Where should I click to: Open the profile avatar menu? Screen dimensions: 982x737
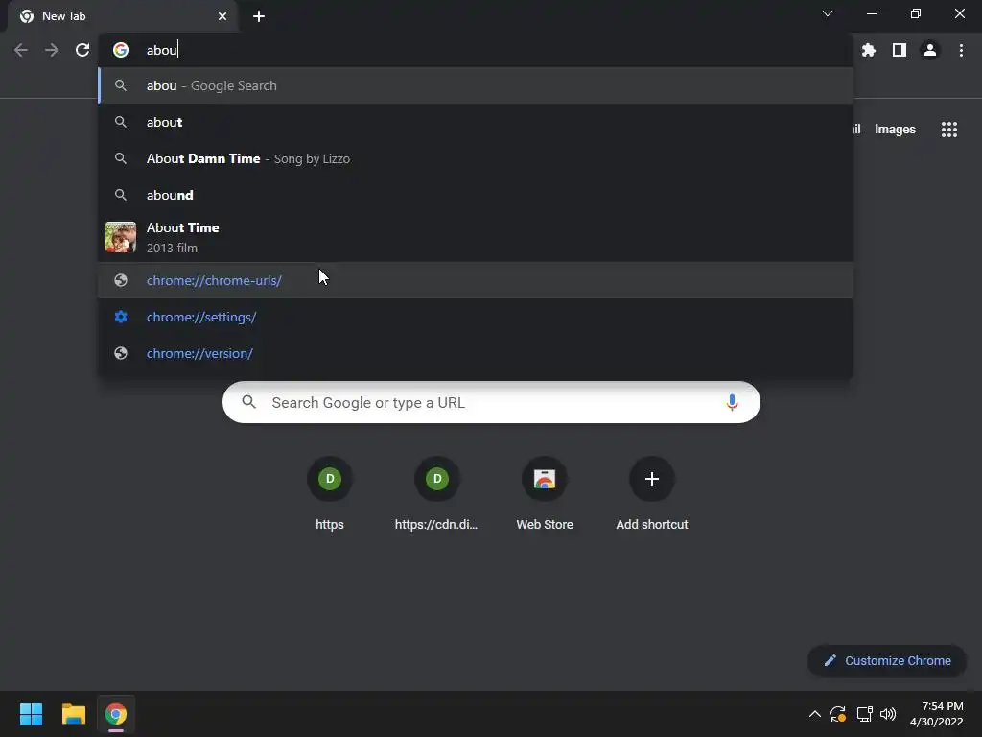[930, 50]
